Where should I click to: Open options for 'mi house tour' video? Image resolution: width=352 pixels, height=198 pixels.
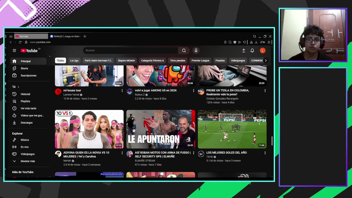(122, 90)
